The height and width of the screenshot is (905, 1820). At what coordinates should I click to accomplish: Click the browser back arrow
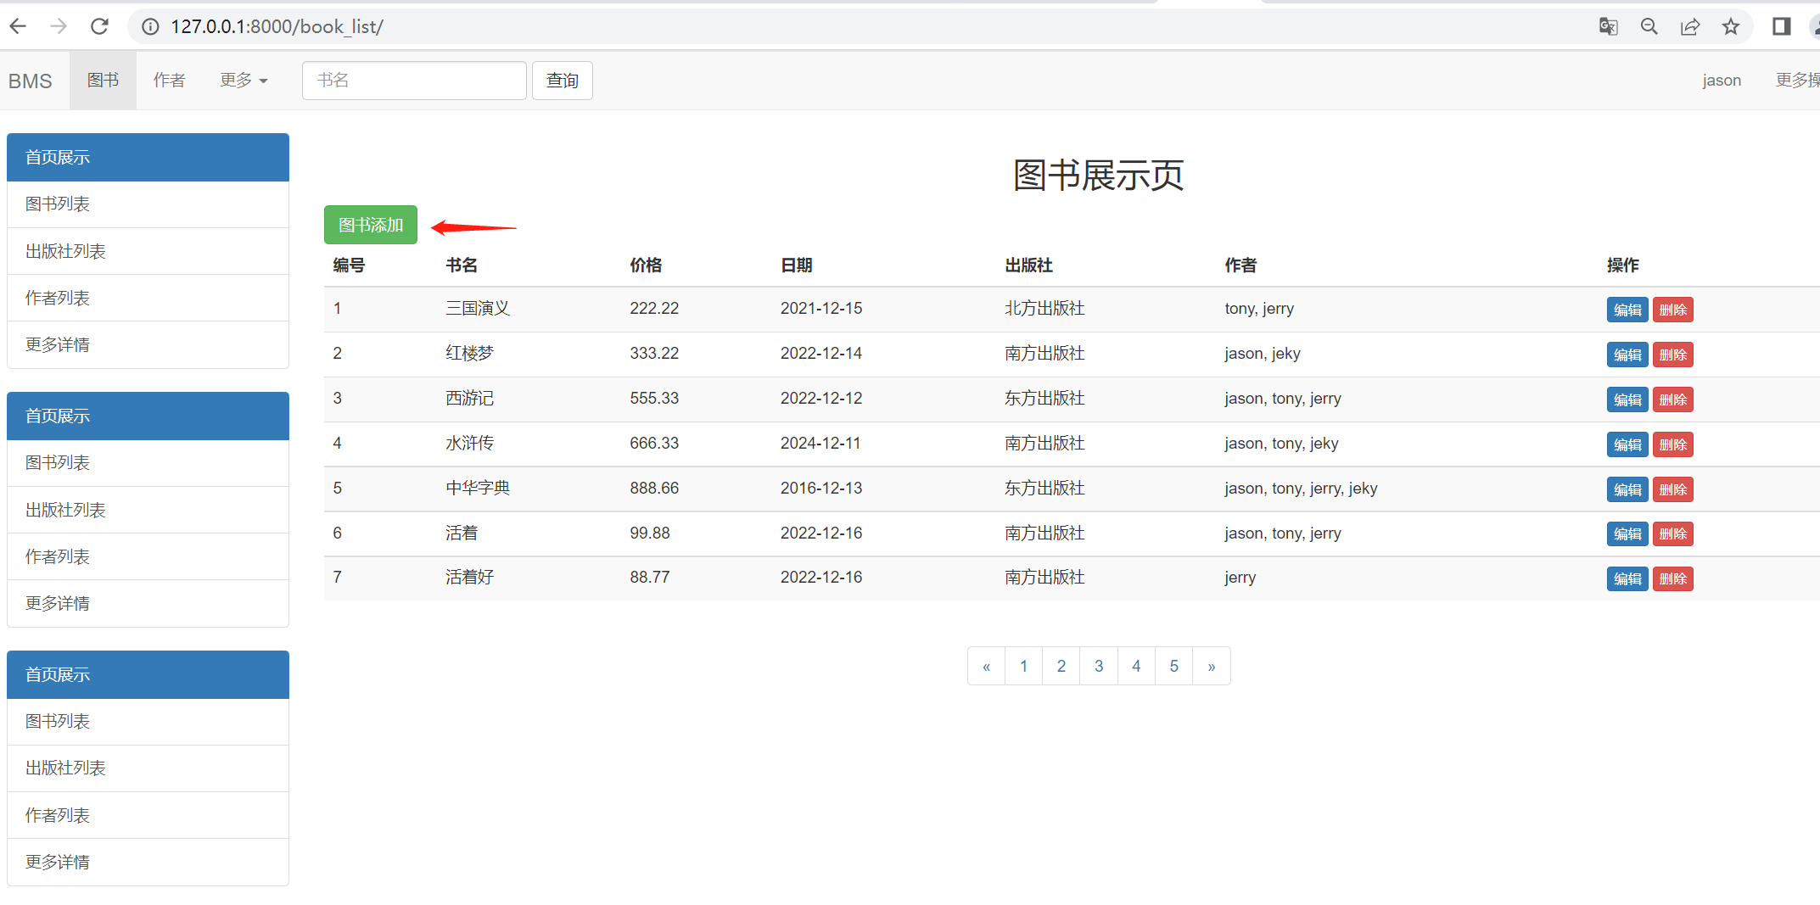pyautogui.click(x=18, y=26)
